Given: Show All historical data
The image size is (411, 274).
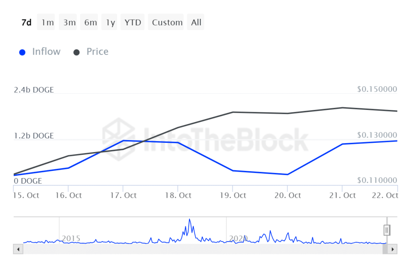Looking at the screenshot, I should coord(196,22).
